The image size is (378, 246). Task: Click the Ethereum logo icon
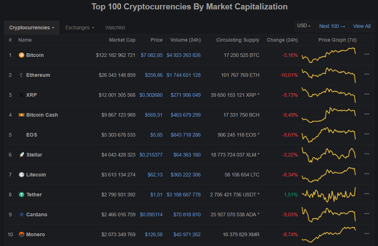click(21, 75)
